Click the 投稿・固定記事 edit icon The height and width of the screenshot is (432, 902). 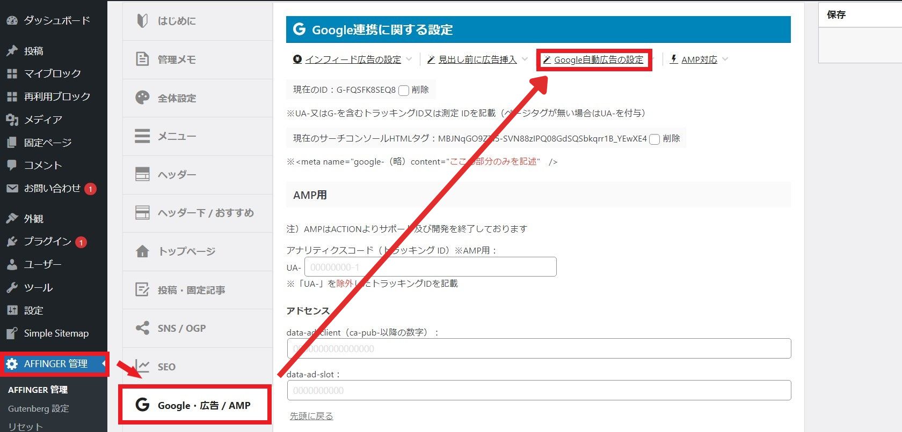point(142,290)
